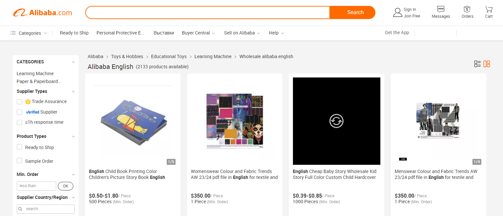This screenshot has height=216, width=503.
Task: Click the orange Search button
Action: [355, 12]
